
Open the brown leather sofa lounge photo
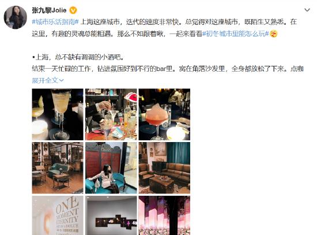point(164,168)
